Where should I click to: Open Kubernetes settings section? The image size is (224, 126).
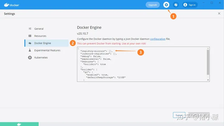[x=46, y=58]
